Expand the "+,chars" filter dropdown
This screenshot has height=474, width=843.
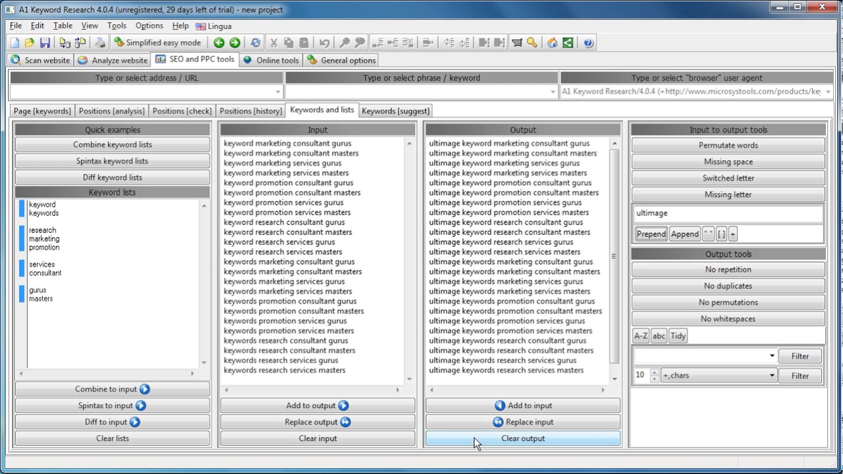pos(772,375)
